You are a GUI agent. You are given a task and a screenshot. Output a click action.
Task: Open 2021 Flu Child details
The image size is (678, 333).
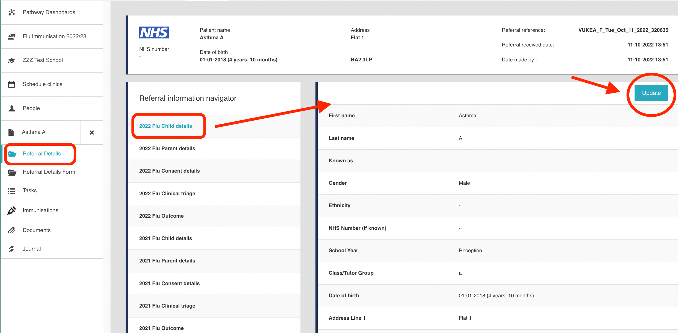click(165, 238)
